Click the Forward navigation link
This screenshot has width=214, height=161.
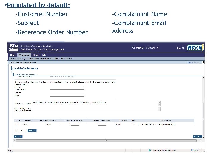(197, 62)
